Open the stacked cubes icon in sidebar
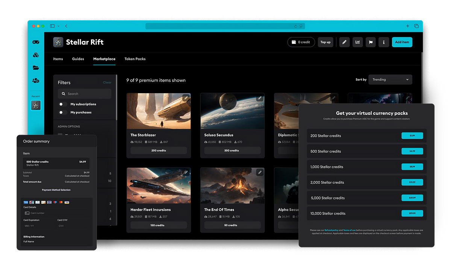The height and width of the screenshot is (270, 451). [x=36, y=55]
